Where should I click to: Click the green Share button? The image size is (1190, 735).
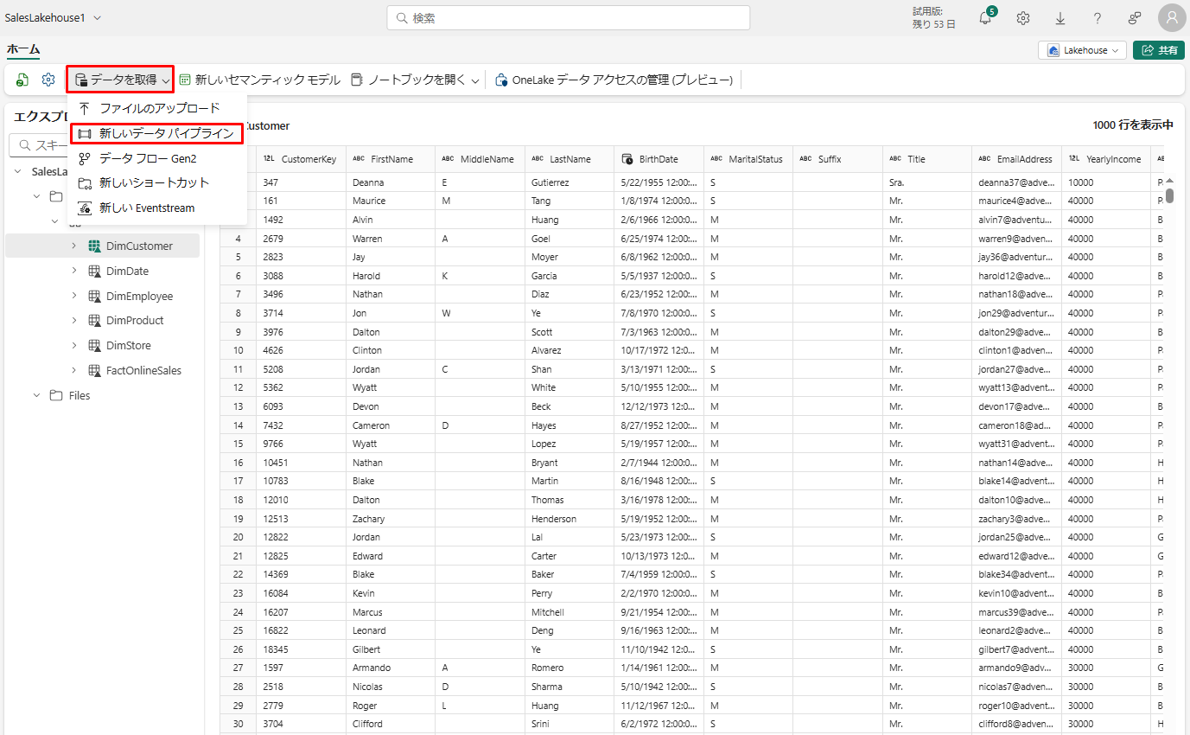[x=1159, y=50]
